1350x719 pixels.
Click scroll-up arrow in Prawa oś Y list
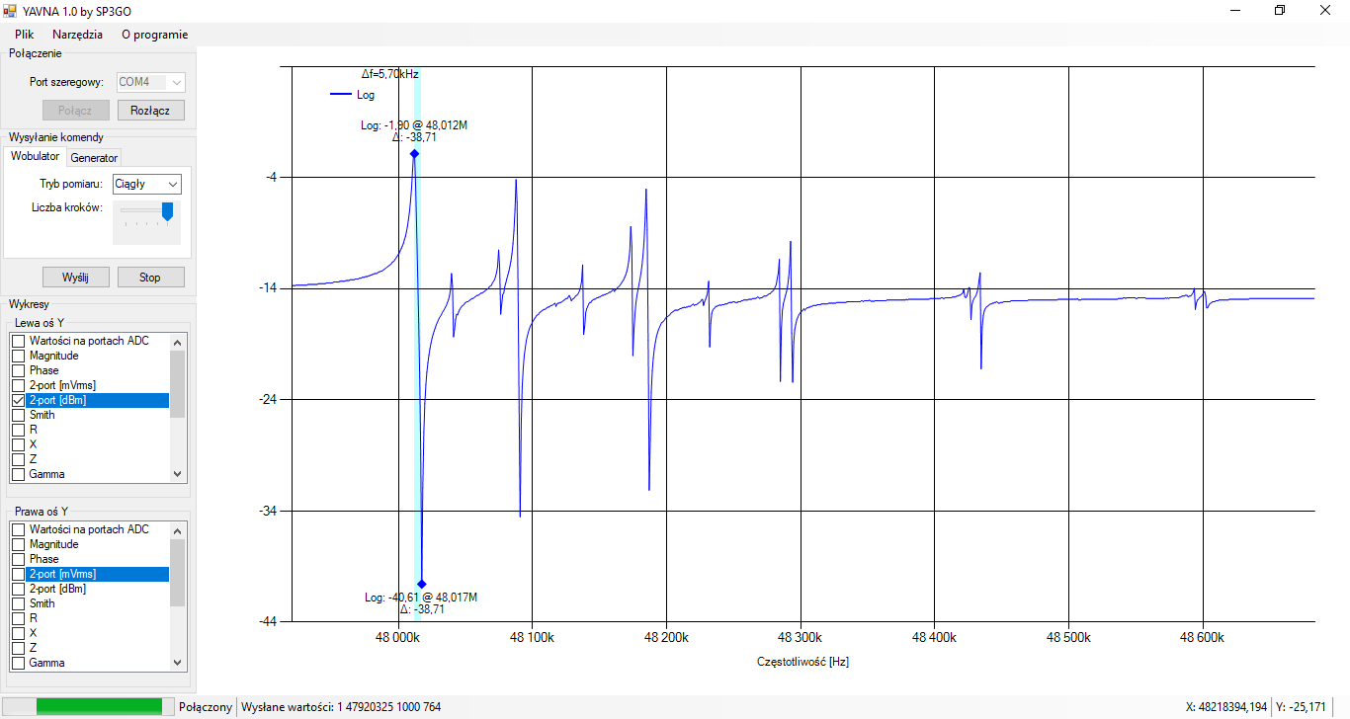click(x=178, y=529)
